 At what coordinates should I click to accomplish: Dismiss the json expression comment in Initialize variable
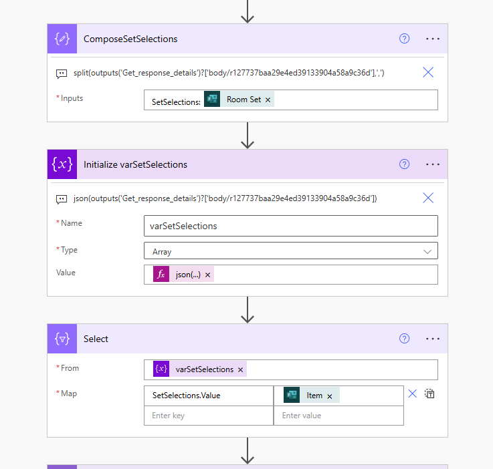pyautogui.click(x=428, y=198)
